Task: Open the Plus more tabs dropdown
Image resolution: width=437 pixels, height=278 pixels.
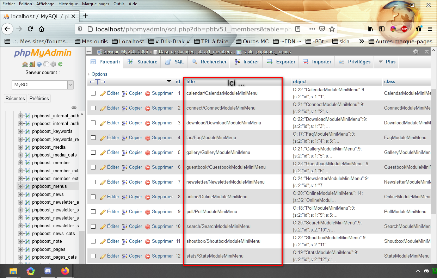Action: [387, 62]
